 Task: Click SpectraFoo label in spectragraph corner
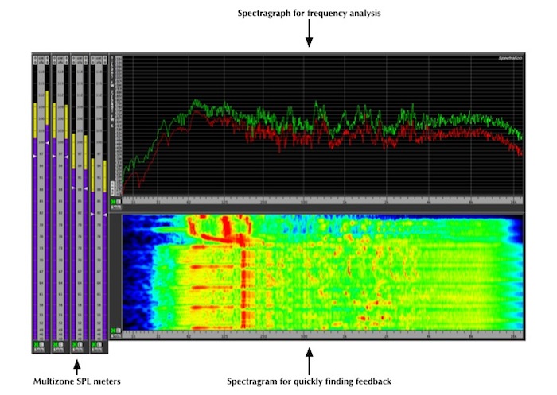[x=510, y=58]
